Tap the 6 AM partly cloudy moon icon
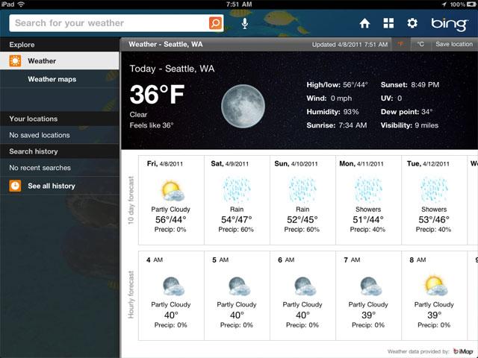 click(305, 286)
